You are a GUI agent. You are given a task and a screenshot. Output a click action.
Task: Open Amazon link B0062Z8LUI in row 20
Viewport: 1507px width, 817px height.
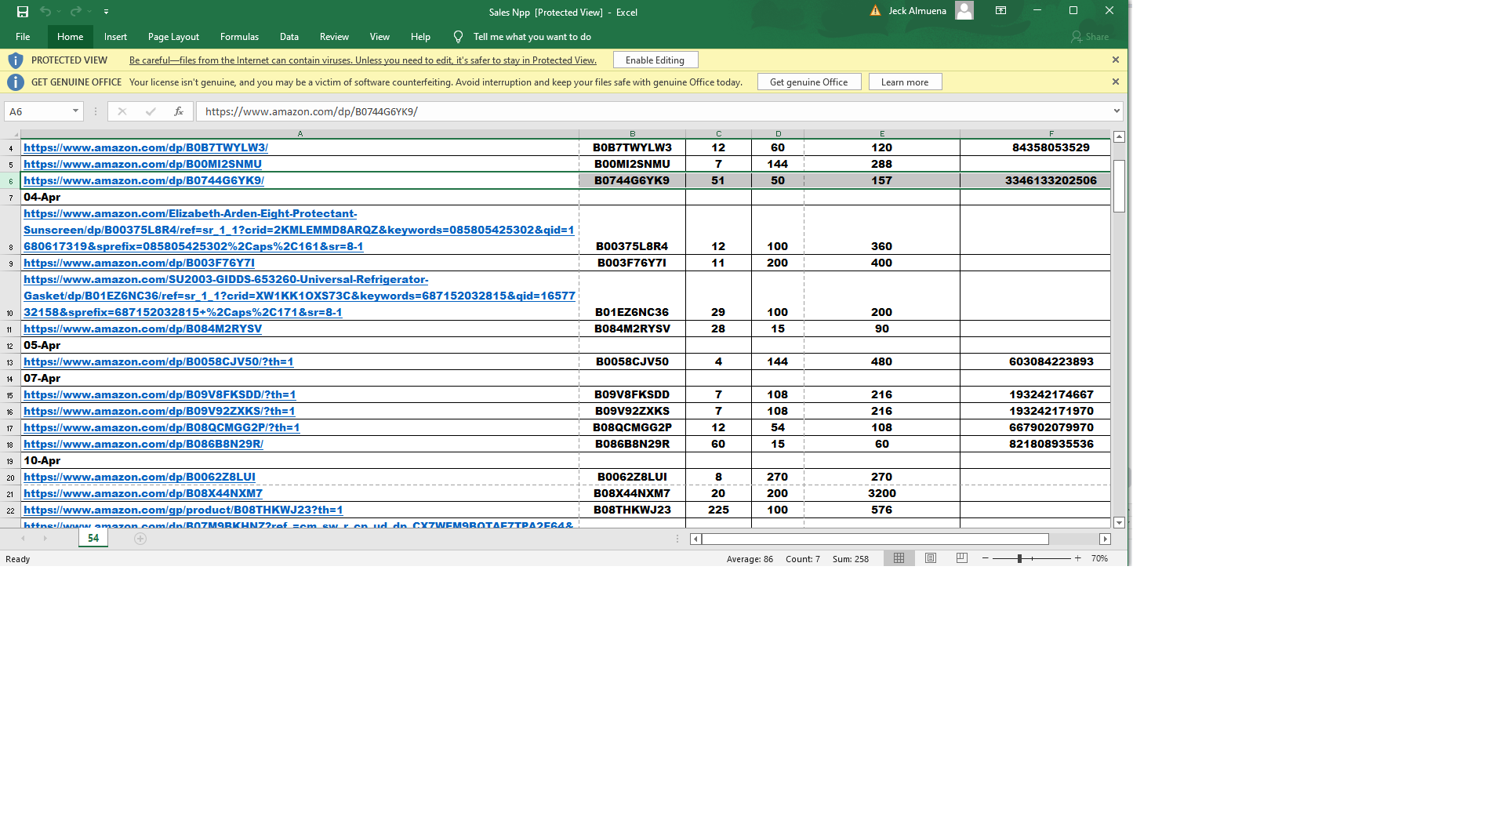[140, 477]
